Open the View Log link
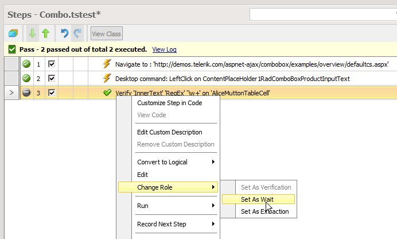 click(x=164, y=50)
